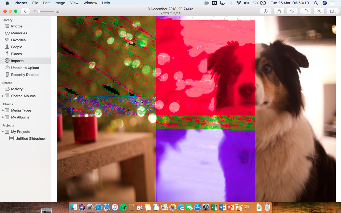Open the Calendar app in Dock

[140, 207]
